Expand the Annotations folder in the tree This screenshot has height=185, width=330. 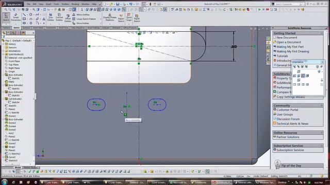point(3,51)
